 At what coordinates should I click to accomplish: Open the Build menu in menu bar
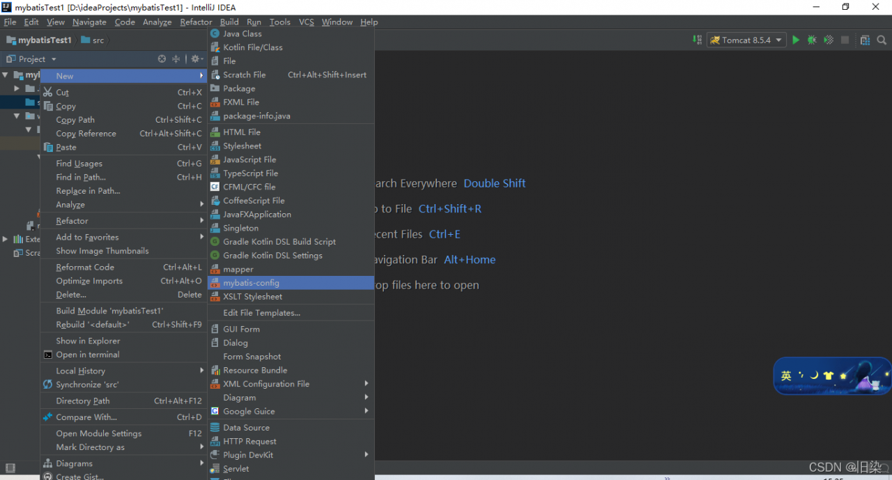(229, 22)
